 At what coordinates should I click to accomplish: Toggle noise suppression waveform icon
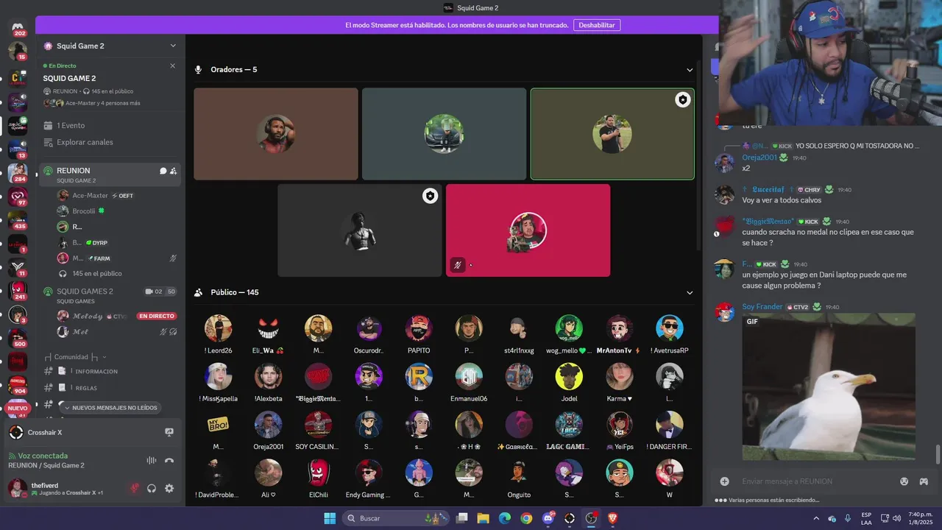coord(152,460)
